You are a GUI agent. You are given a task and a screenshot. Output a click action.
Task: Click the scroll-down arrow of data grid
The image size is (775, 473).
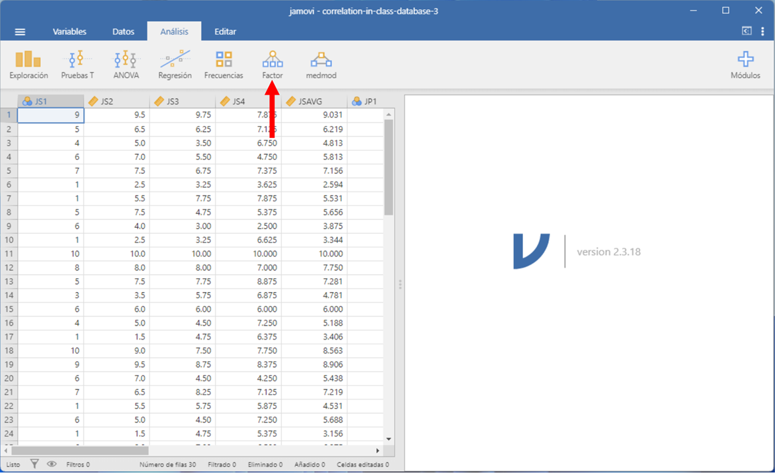tap(388, 439)
